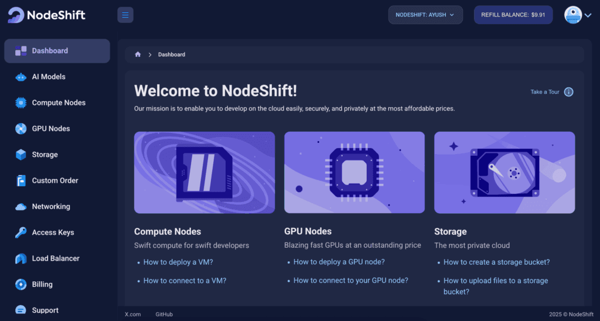Open "How to create a storage bucket?" link

(496, 262)
